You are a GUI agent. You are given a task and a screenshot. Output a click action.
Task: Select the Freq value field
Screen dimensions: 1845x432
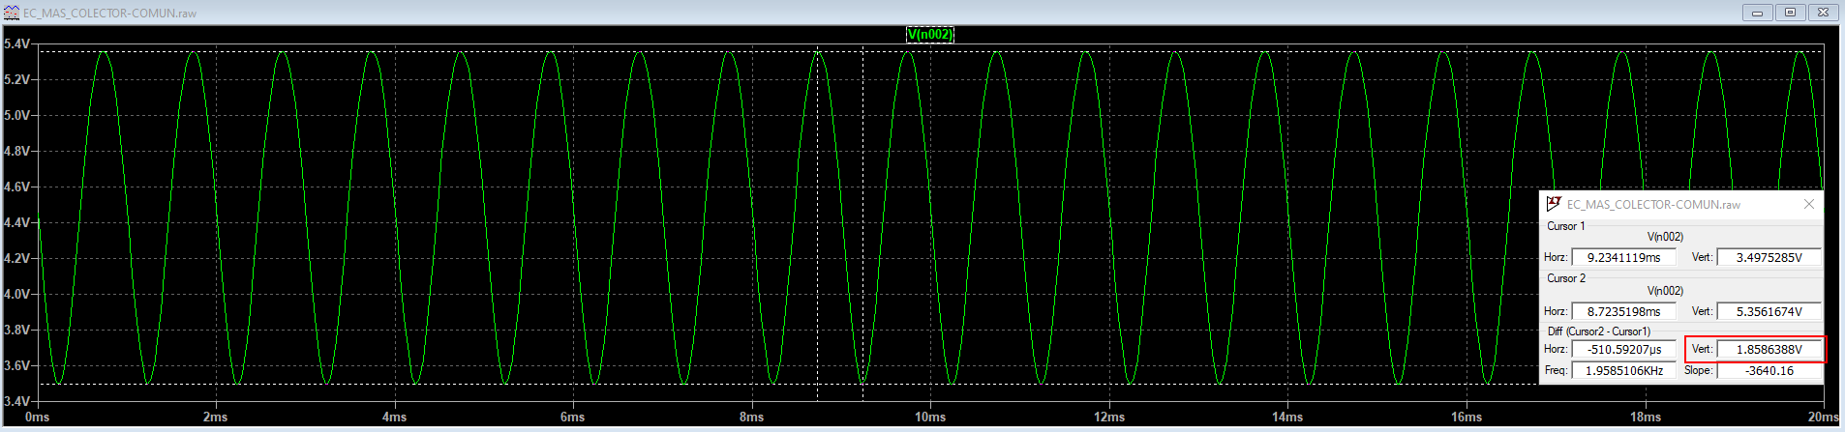[1623, 370]
